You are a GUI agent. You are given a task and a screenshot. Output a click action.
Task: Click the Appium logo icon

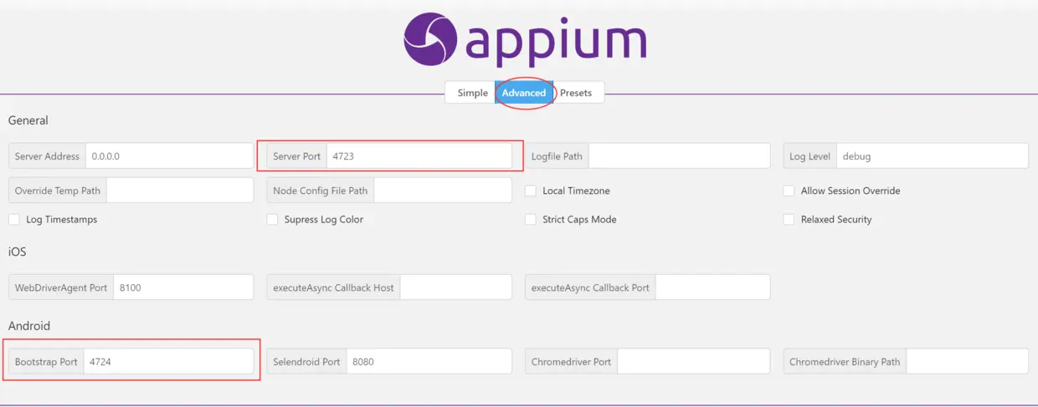[x=430, y=39]
